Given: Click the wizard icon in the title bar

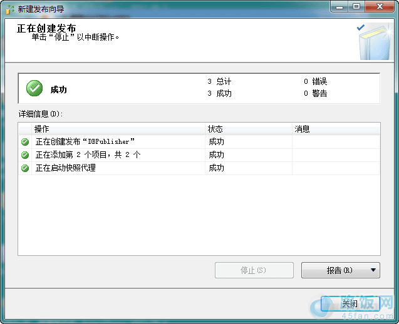Looking at the screenshot, I should 9,9.
